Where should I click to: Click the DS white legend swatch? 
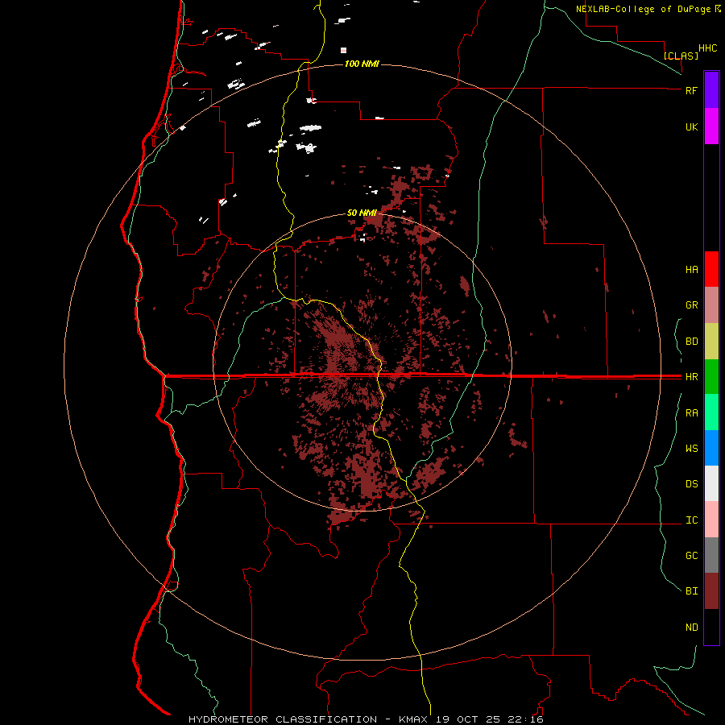point(711,483)
